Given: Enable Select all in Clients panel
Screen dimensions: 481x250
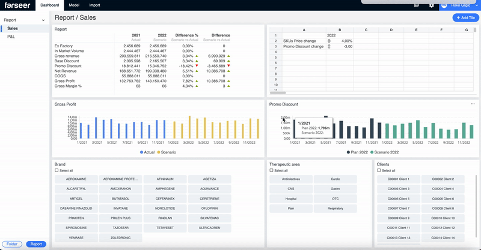Looking at the screenshot, I should 379,170.
